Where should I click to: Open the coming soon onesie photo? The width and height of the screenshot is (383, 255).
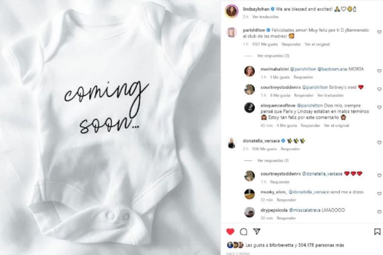(110, 127)
